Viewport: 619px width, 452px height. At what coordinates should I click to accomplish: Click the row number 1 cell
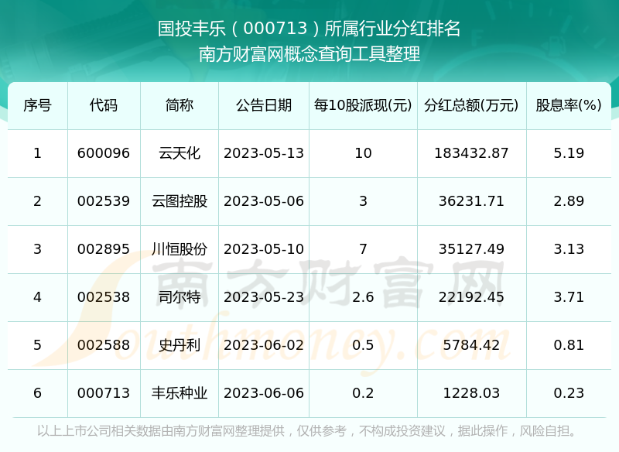tap(37, 153)
